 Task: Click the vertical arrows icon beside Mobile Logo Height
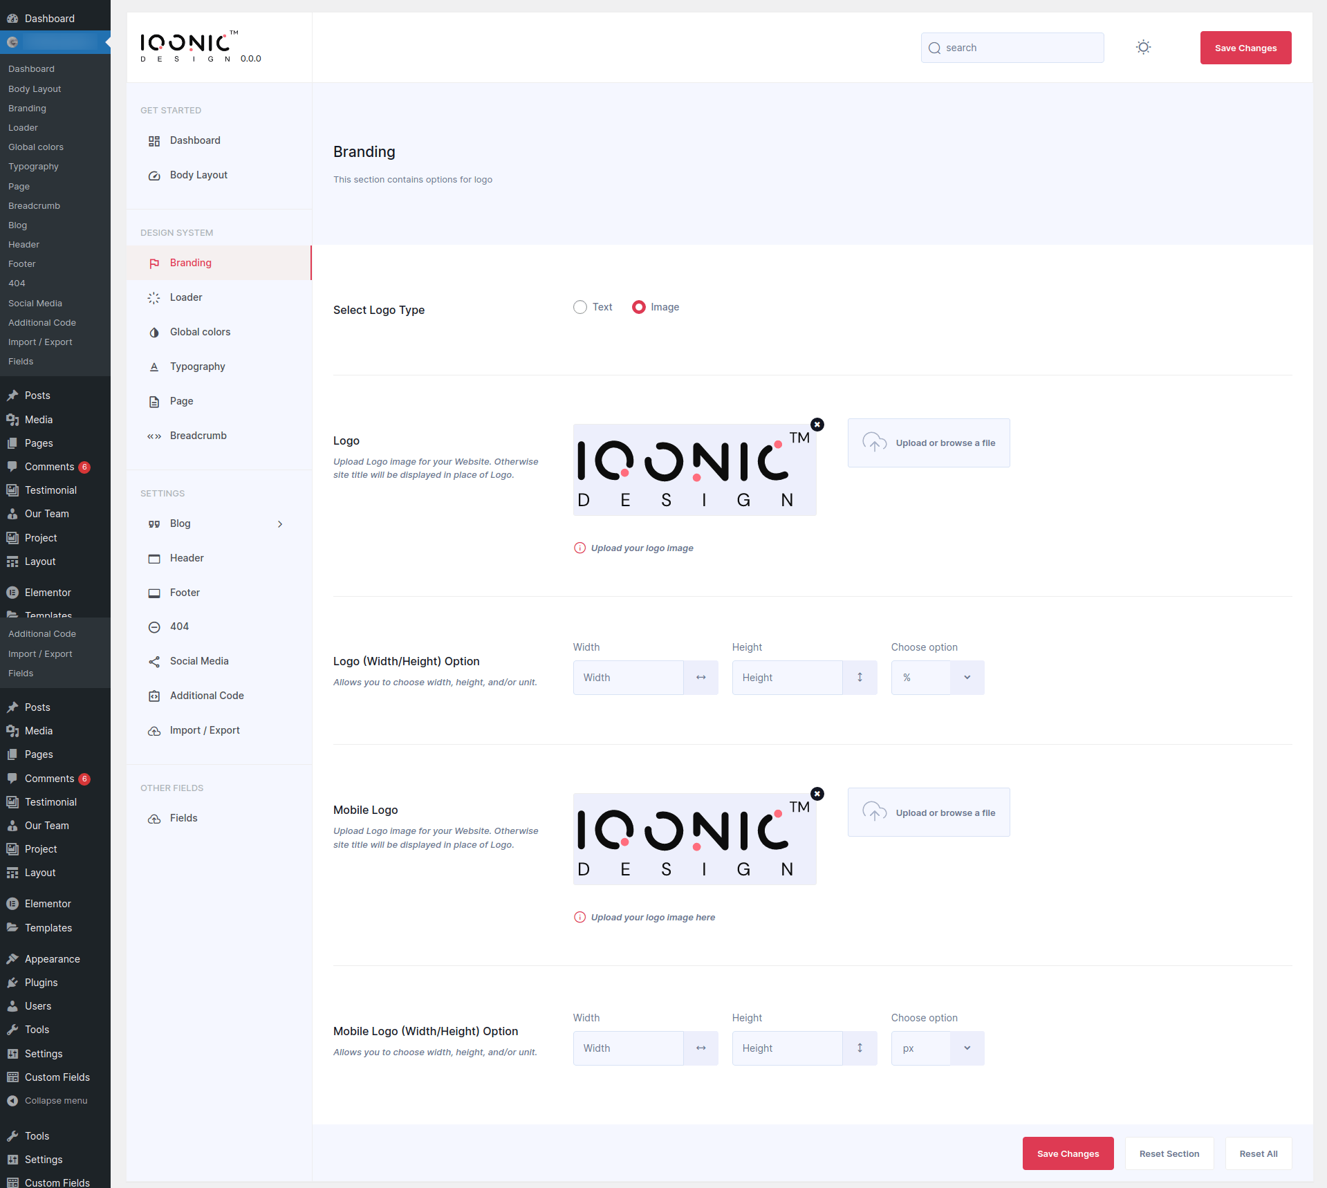pos(860,1048)
